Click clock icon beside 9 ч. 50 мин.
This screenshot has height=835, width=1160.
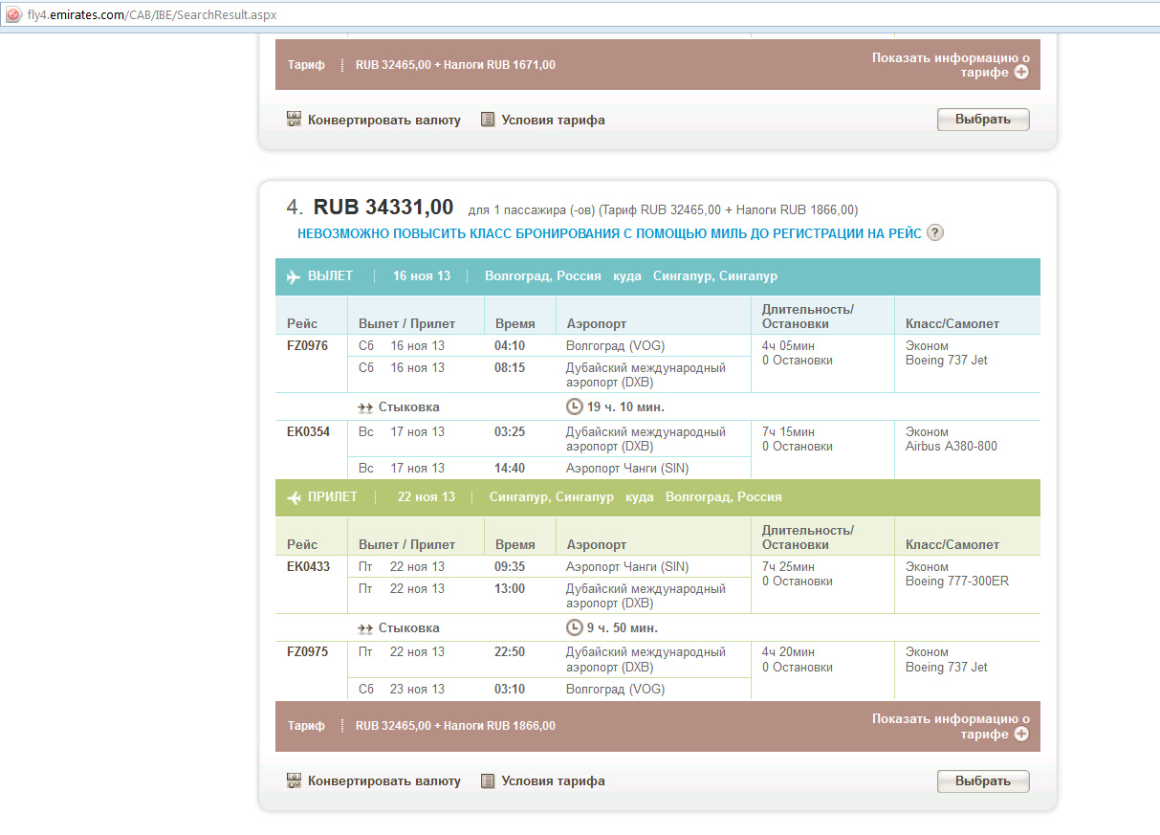tap(575, 627)
